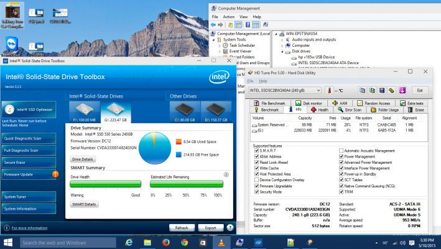Switch to Benchmark tab in HD Tune
Screen dimensions: 441x249
click(266, 110)
